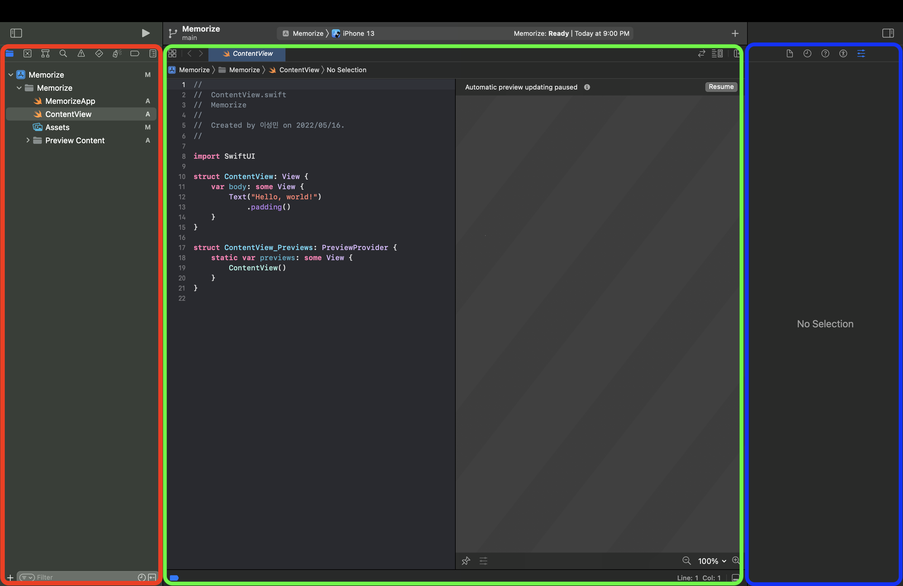The height and width of the screenshot is (586, 903).
Task: Show the History inspector clock icon
Action: tap(807, 53)
